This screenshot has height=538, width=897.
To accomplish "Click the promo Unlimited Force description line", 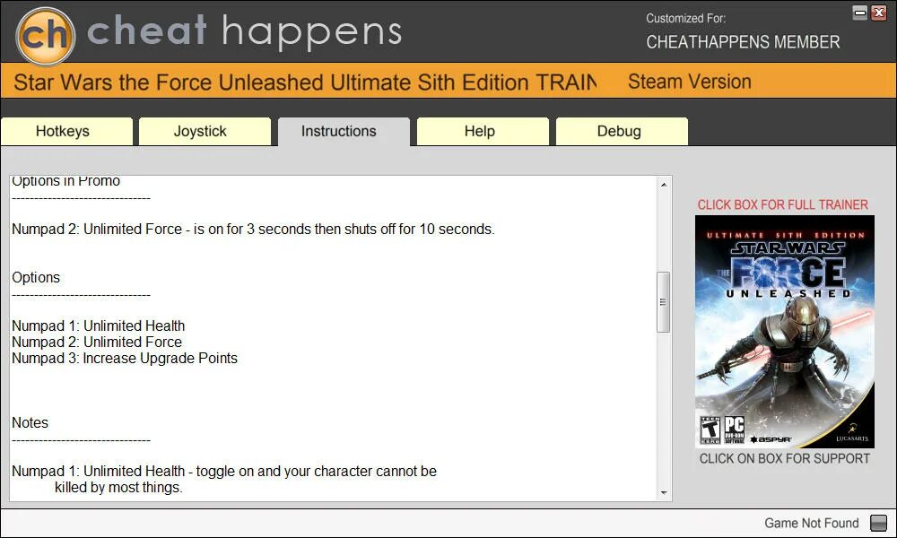I will coord(253,230).
